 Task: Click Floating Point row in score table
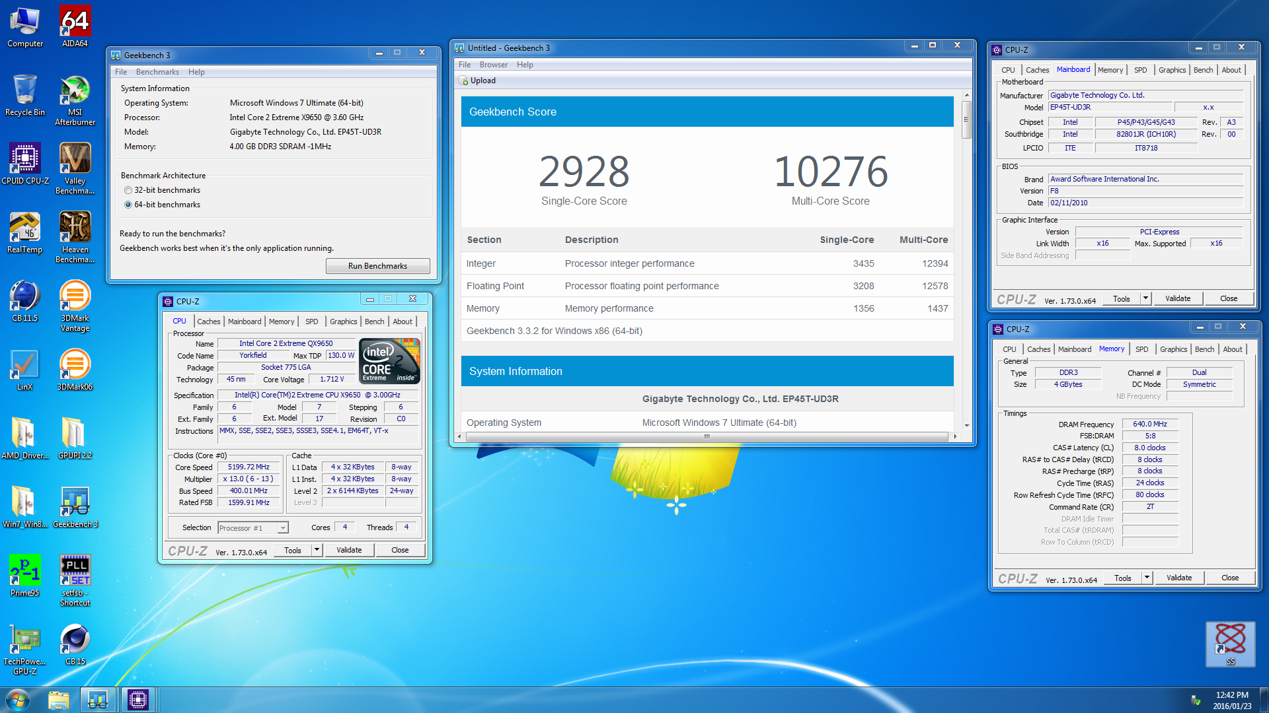707,286
